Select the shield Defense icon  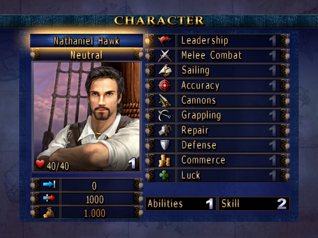[x=165, y=145]
